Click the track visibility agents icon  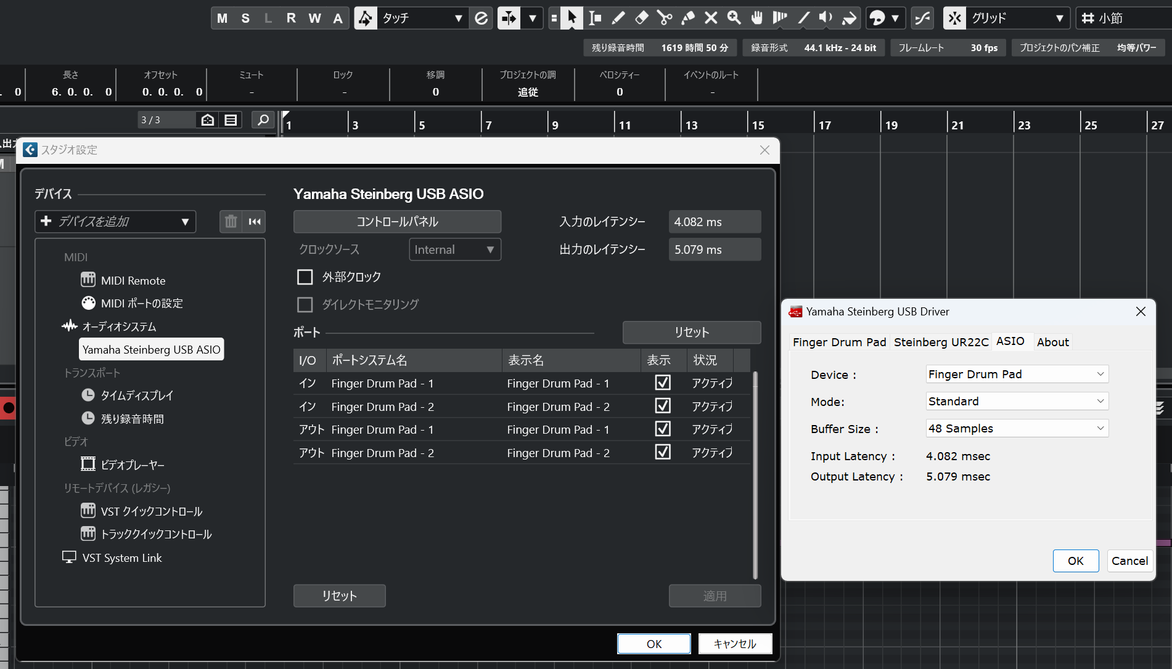tap(208, 120)
